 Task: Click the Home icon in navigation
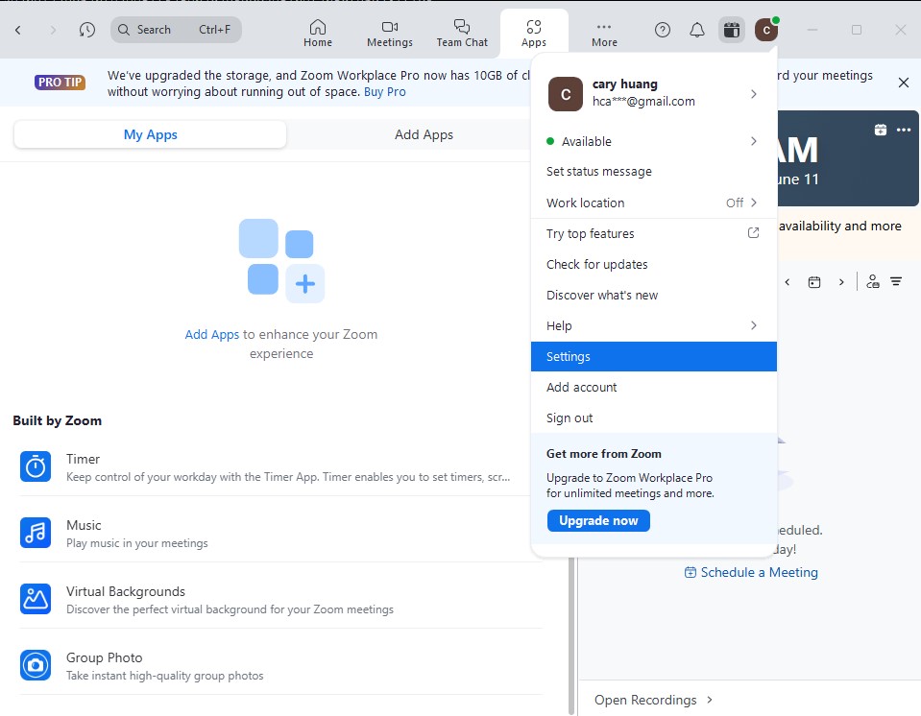point(318,33)
